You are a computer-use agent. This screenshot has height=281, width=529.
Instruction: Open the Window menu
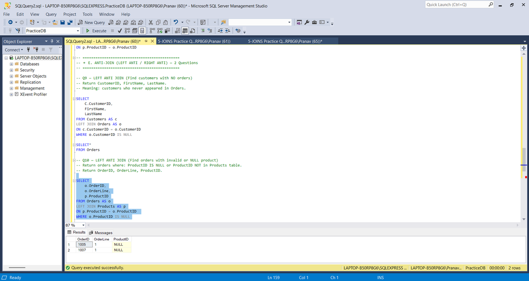click(x=107, y=14)
